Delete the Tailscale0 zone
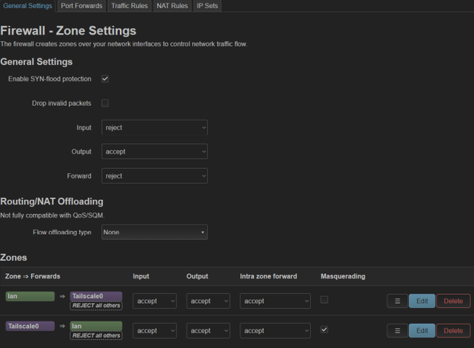Screen dimensions: 474x348 (x=453, y=331)
